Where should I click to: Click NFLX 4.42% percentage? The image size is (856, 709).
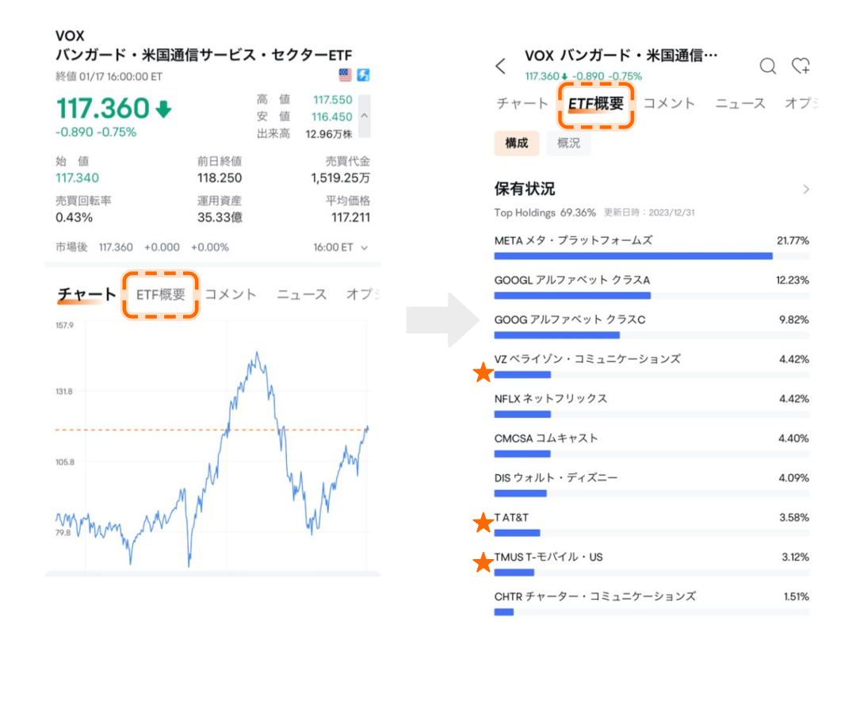click(793, 399)
